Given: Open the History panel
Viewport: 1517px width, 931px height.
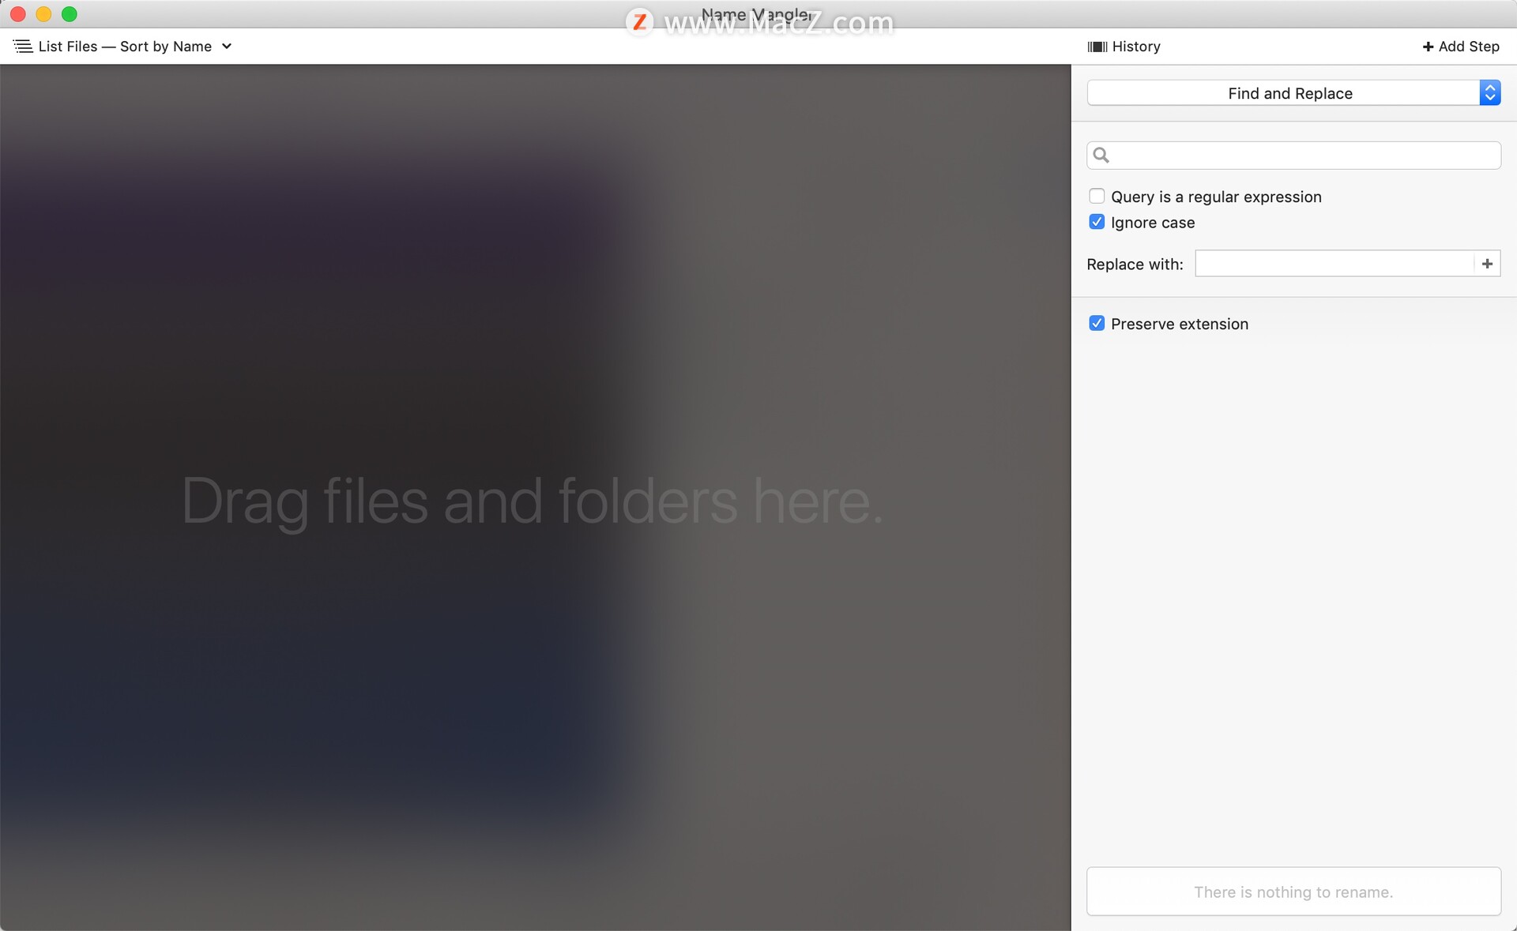Looking at the screenshot, I should click(x=1124, y=47).
